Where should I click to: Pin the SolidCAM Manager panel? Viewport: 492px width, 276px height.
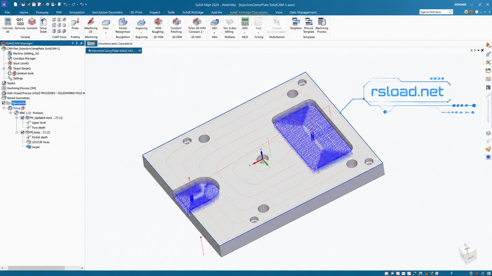(77, 43)
